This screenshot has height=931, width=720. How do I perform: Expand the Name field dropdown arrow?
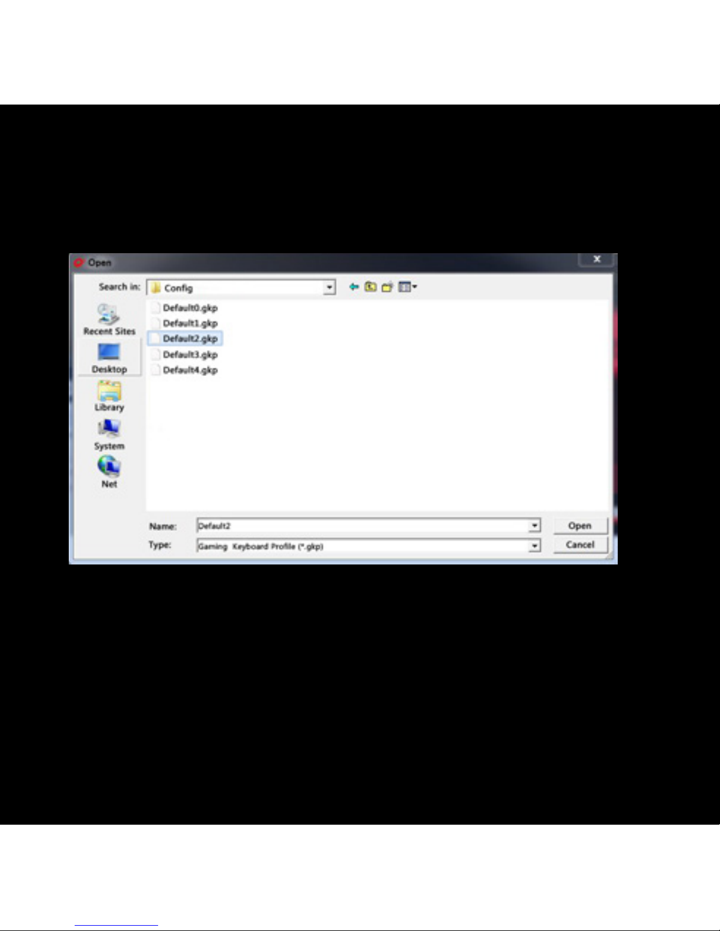pos(534,526)
